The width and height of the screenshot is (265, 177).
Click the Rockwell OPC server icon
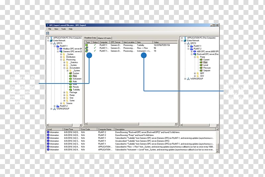coord(195,54)
